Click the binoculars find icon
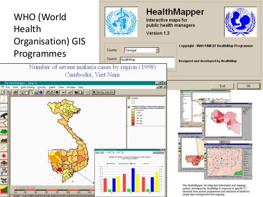The height and width of the screenshot is (197, 263). pyautogui.click(x=76, y=92)
